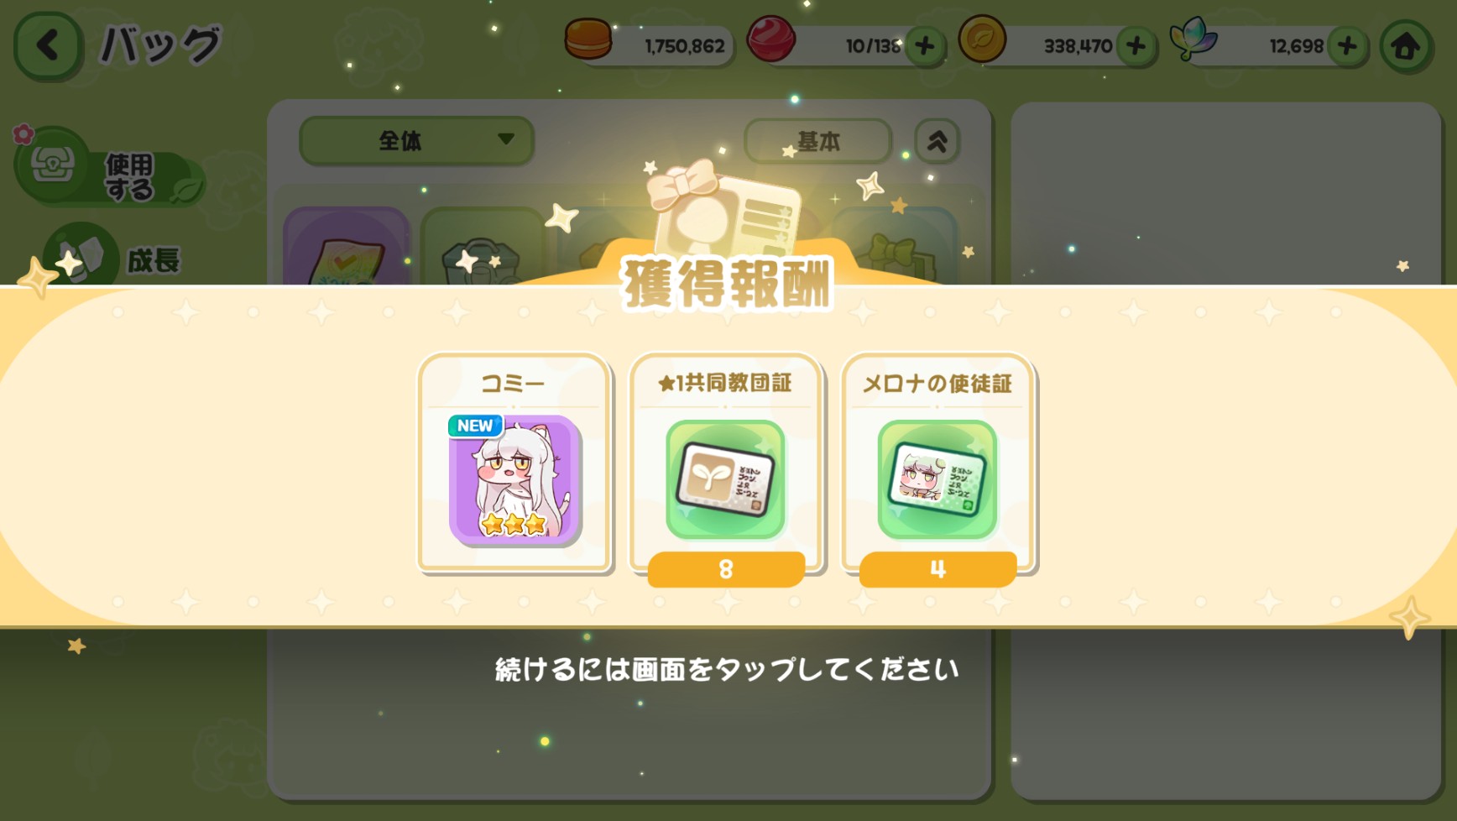Open the 全体 category dropdown
The height and width of the screenshot is (821, 1457).
416,140
